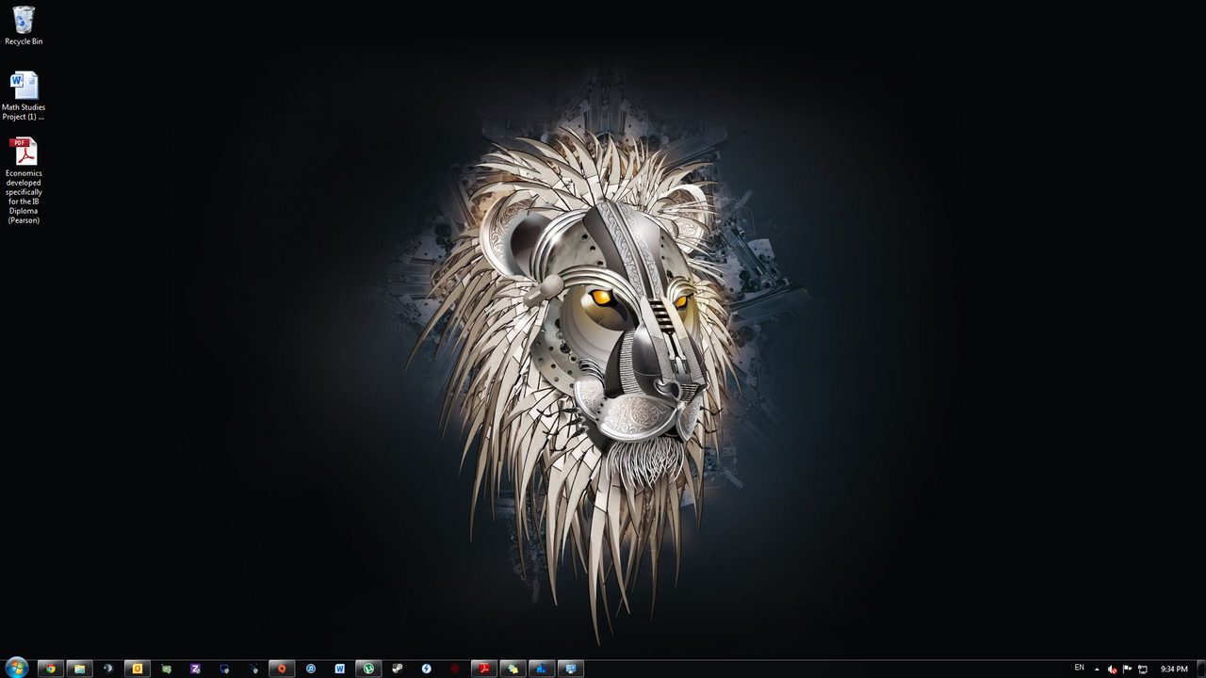Click the small green taskbar icon beside Outlook
The width and height of the screenshot is (1206, 678).
166,669
